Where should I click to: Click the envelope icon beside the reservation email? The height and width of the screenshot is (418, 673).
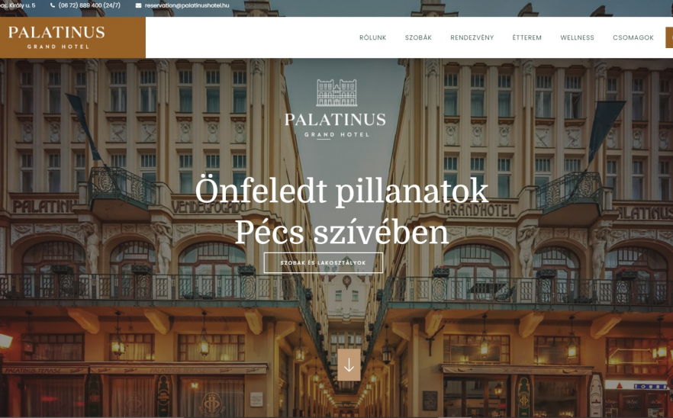(x=139, y=5)
